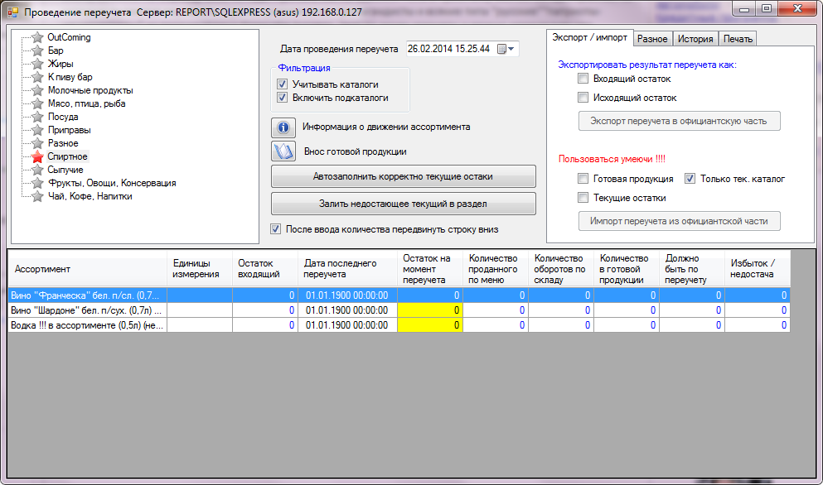Select the Сыпучие category in tree
This screenshot has width=823, height=485.
click(x=65, y=170)
